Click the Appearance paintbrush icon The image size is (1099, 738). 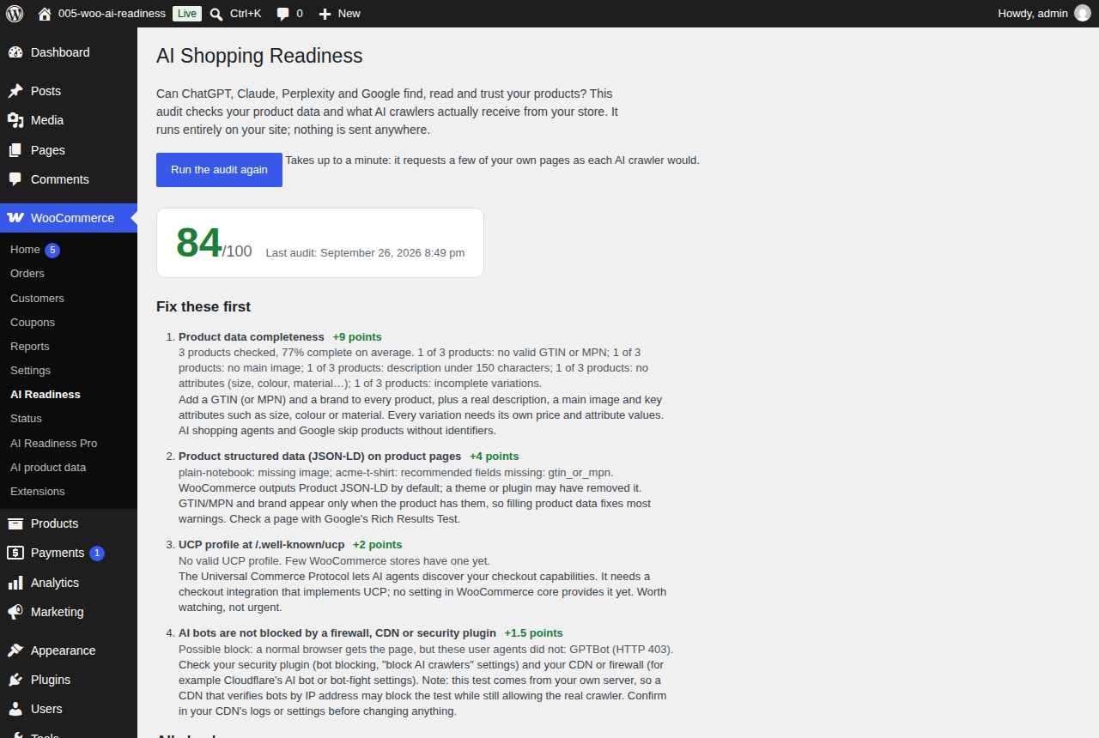pos(15,650)
